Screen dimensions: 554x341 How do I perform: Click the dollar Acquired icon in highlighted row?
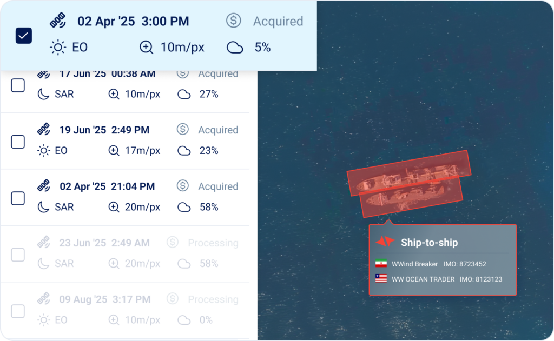click(234, 21)
